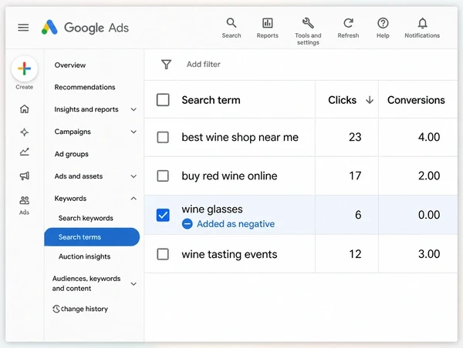This screenshot has height=348, width=463.
Task: Click the 0.00 conversions cell
Action: [x=429, y=215]
